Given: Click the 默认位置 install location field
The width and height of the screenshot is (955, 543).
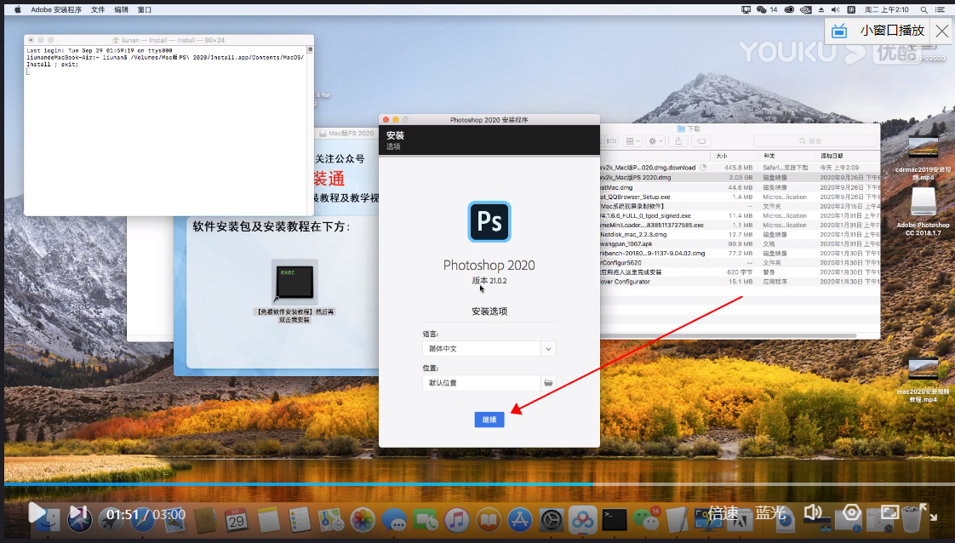Looking at the screenshot, I should (481, 383).
